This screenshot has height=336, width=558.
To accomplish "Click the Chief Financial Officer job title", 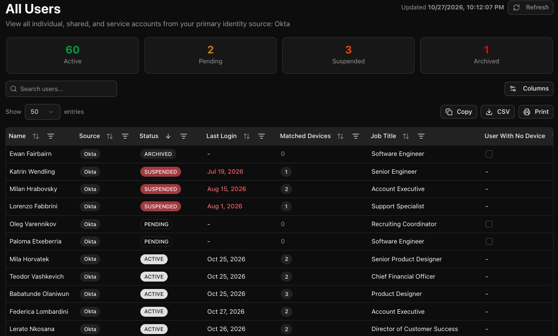I will [x=403, y=277].
